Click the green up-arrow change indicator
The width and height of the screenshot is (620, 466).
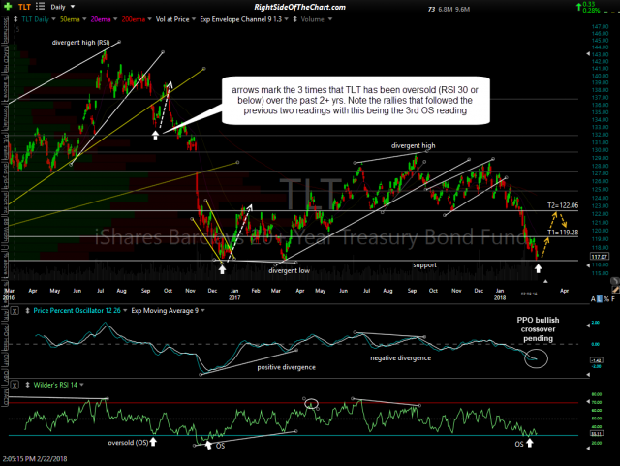coord(579,7)
